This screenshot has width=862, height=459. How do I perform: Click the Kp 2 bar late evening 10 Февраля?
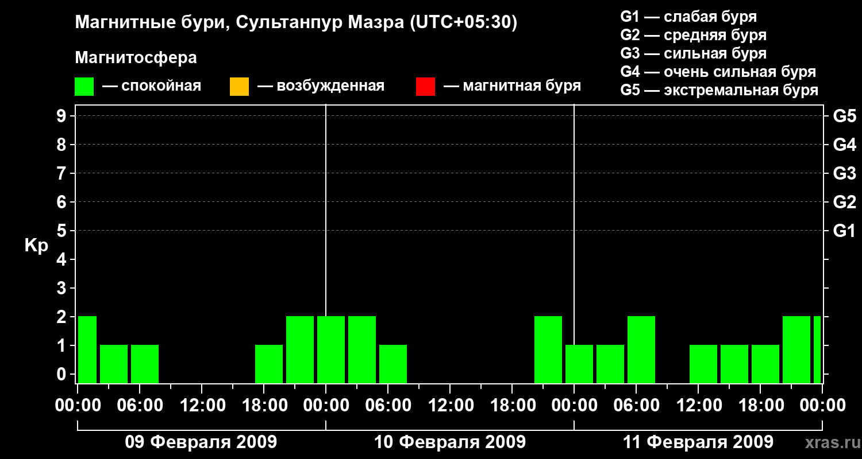point(548,349)
